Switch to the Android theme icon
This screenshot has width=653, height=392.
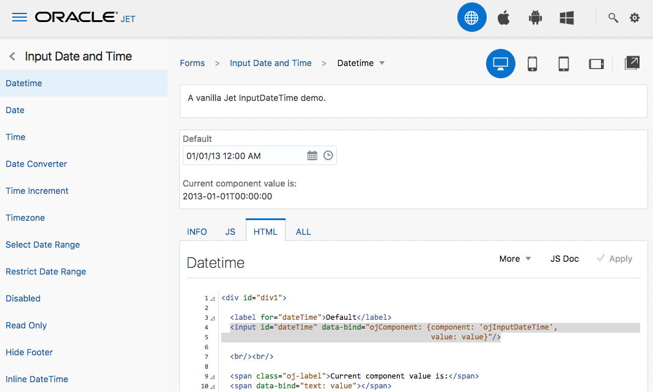coord(536,18)
